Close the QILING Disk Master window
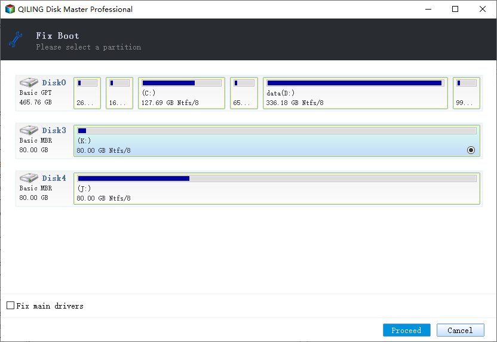Viewport: 497px width, 342px height. tap(483, 9)
